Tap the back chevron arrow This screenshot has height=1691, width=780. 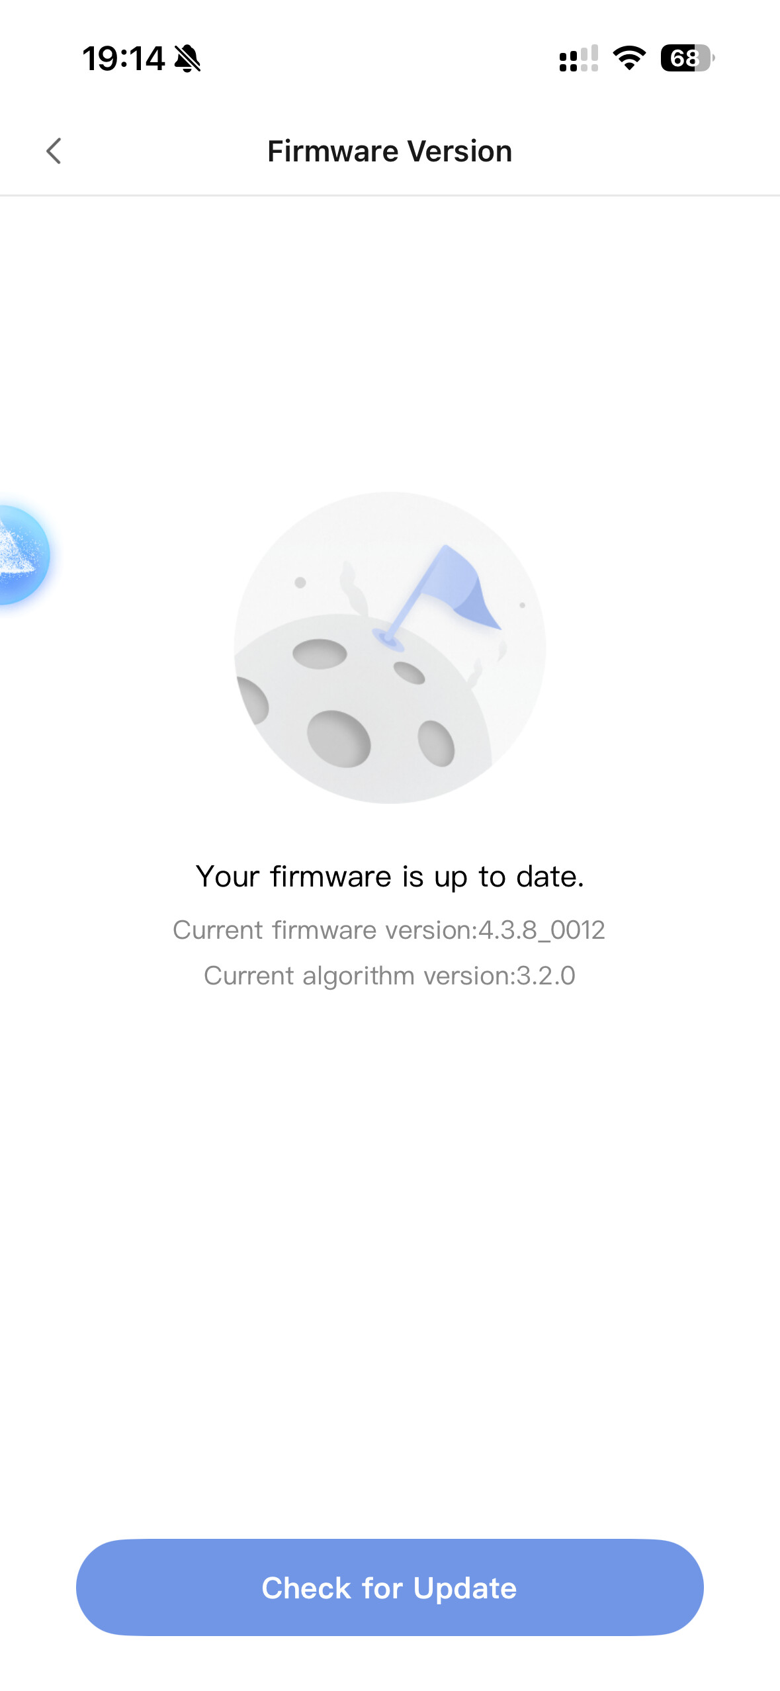pyautogui.click(x=54, y=152)
